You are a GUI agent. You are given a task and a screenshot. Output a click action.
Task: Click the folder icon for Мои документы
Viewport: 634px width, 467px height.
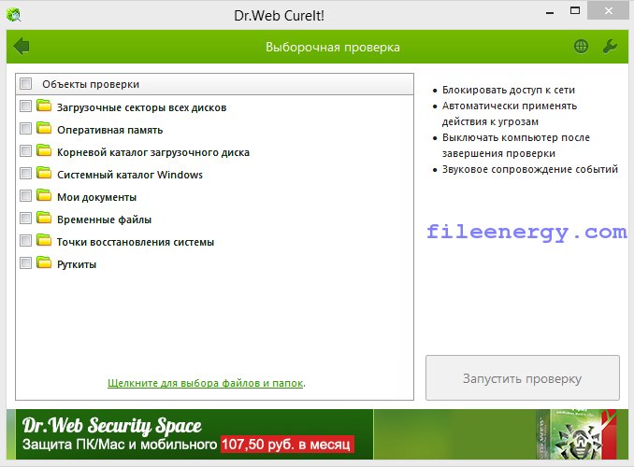click(44, 195)
